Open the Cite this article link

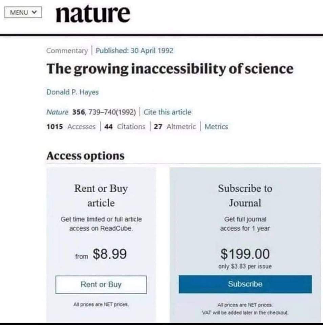(167, 112)
